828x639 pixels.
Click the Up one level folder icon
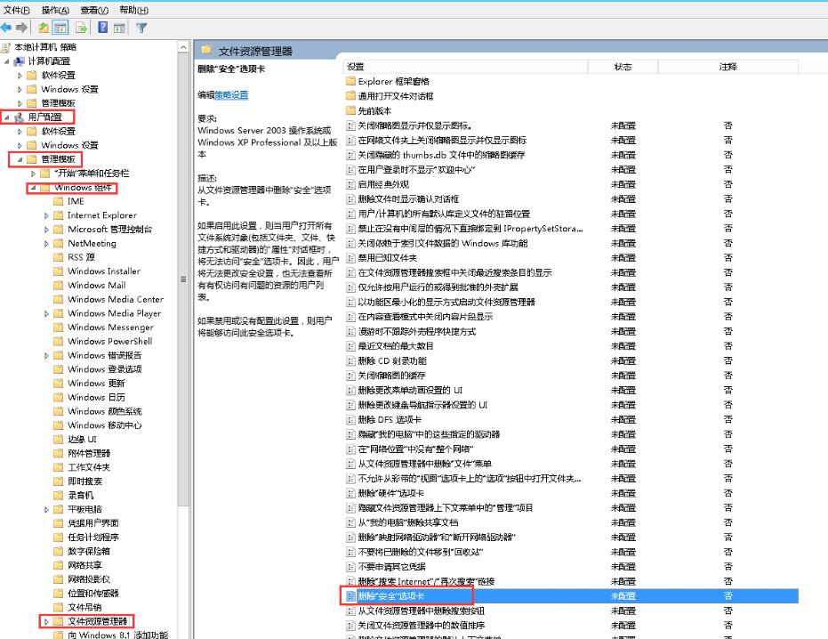pyautogui.click(x=44, y=28)
